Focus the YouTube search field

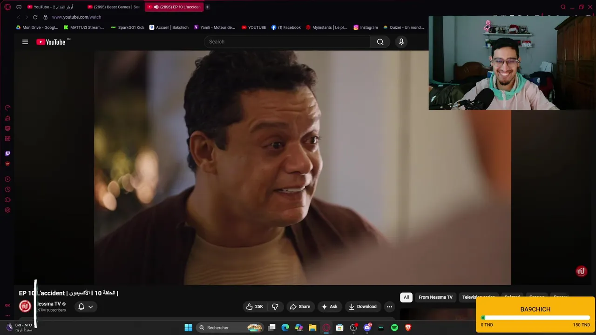coord(287,42)
